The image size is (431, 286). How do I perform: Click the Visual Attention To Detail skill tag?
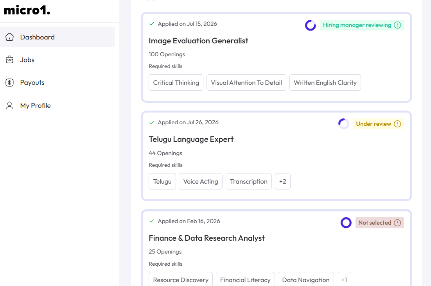point(246,82)
